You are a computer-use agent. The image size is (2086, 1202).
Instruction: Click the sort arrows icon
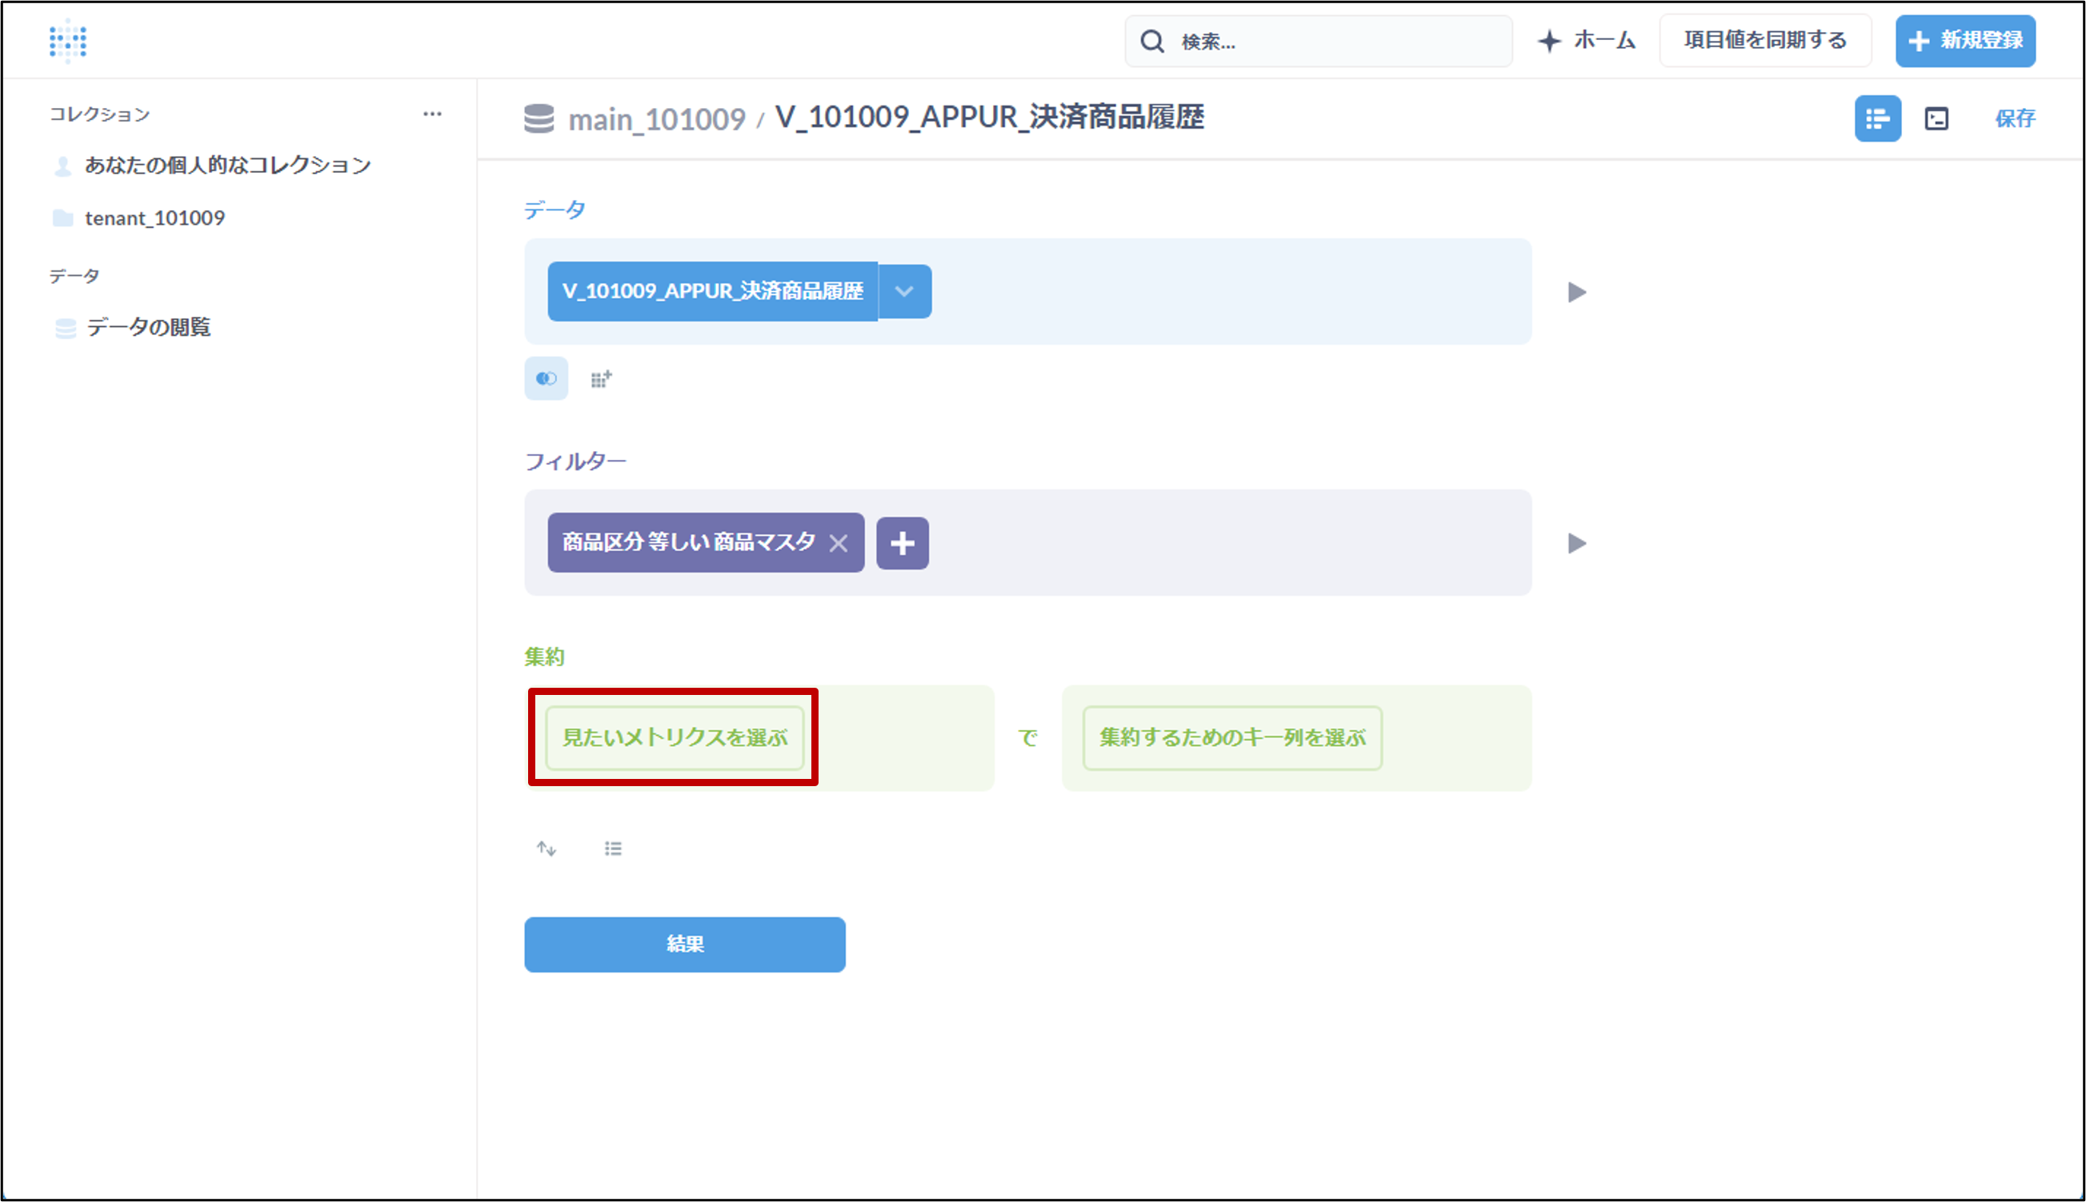(546, 849)
